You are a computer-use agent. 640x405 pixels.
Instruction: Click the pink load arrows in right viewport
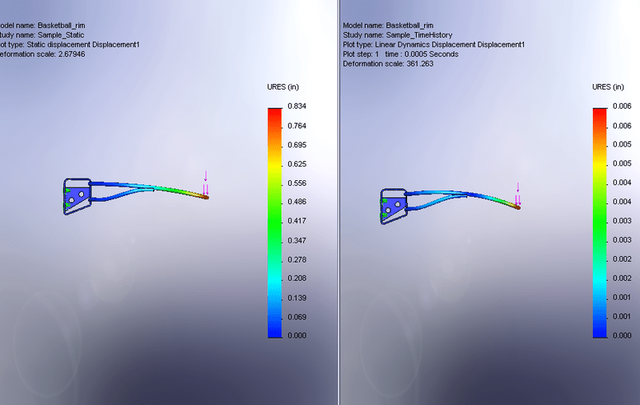click(518, 197)
